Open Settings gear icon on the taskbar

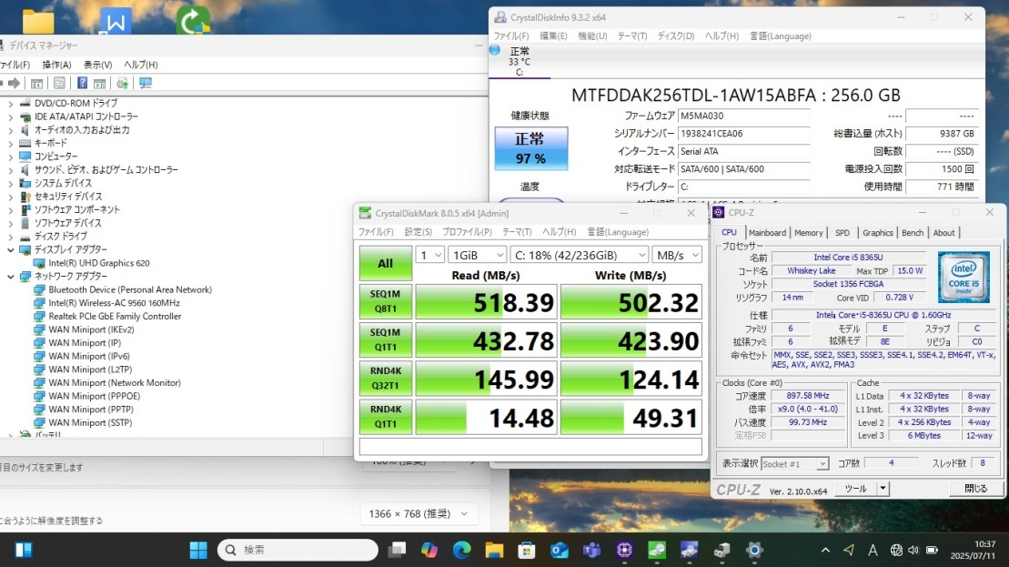(754, 550)
